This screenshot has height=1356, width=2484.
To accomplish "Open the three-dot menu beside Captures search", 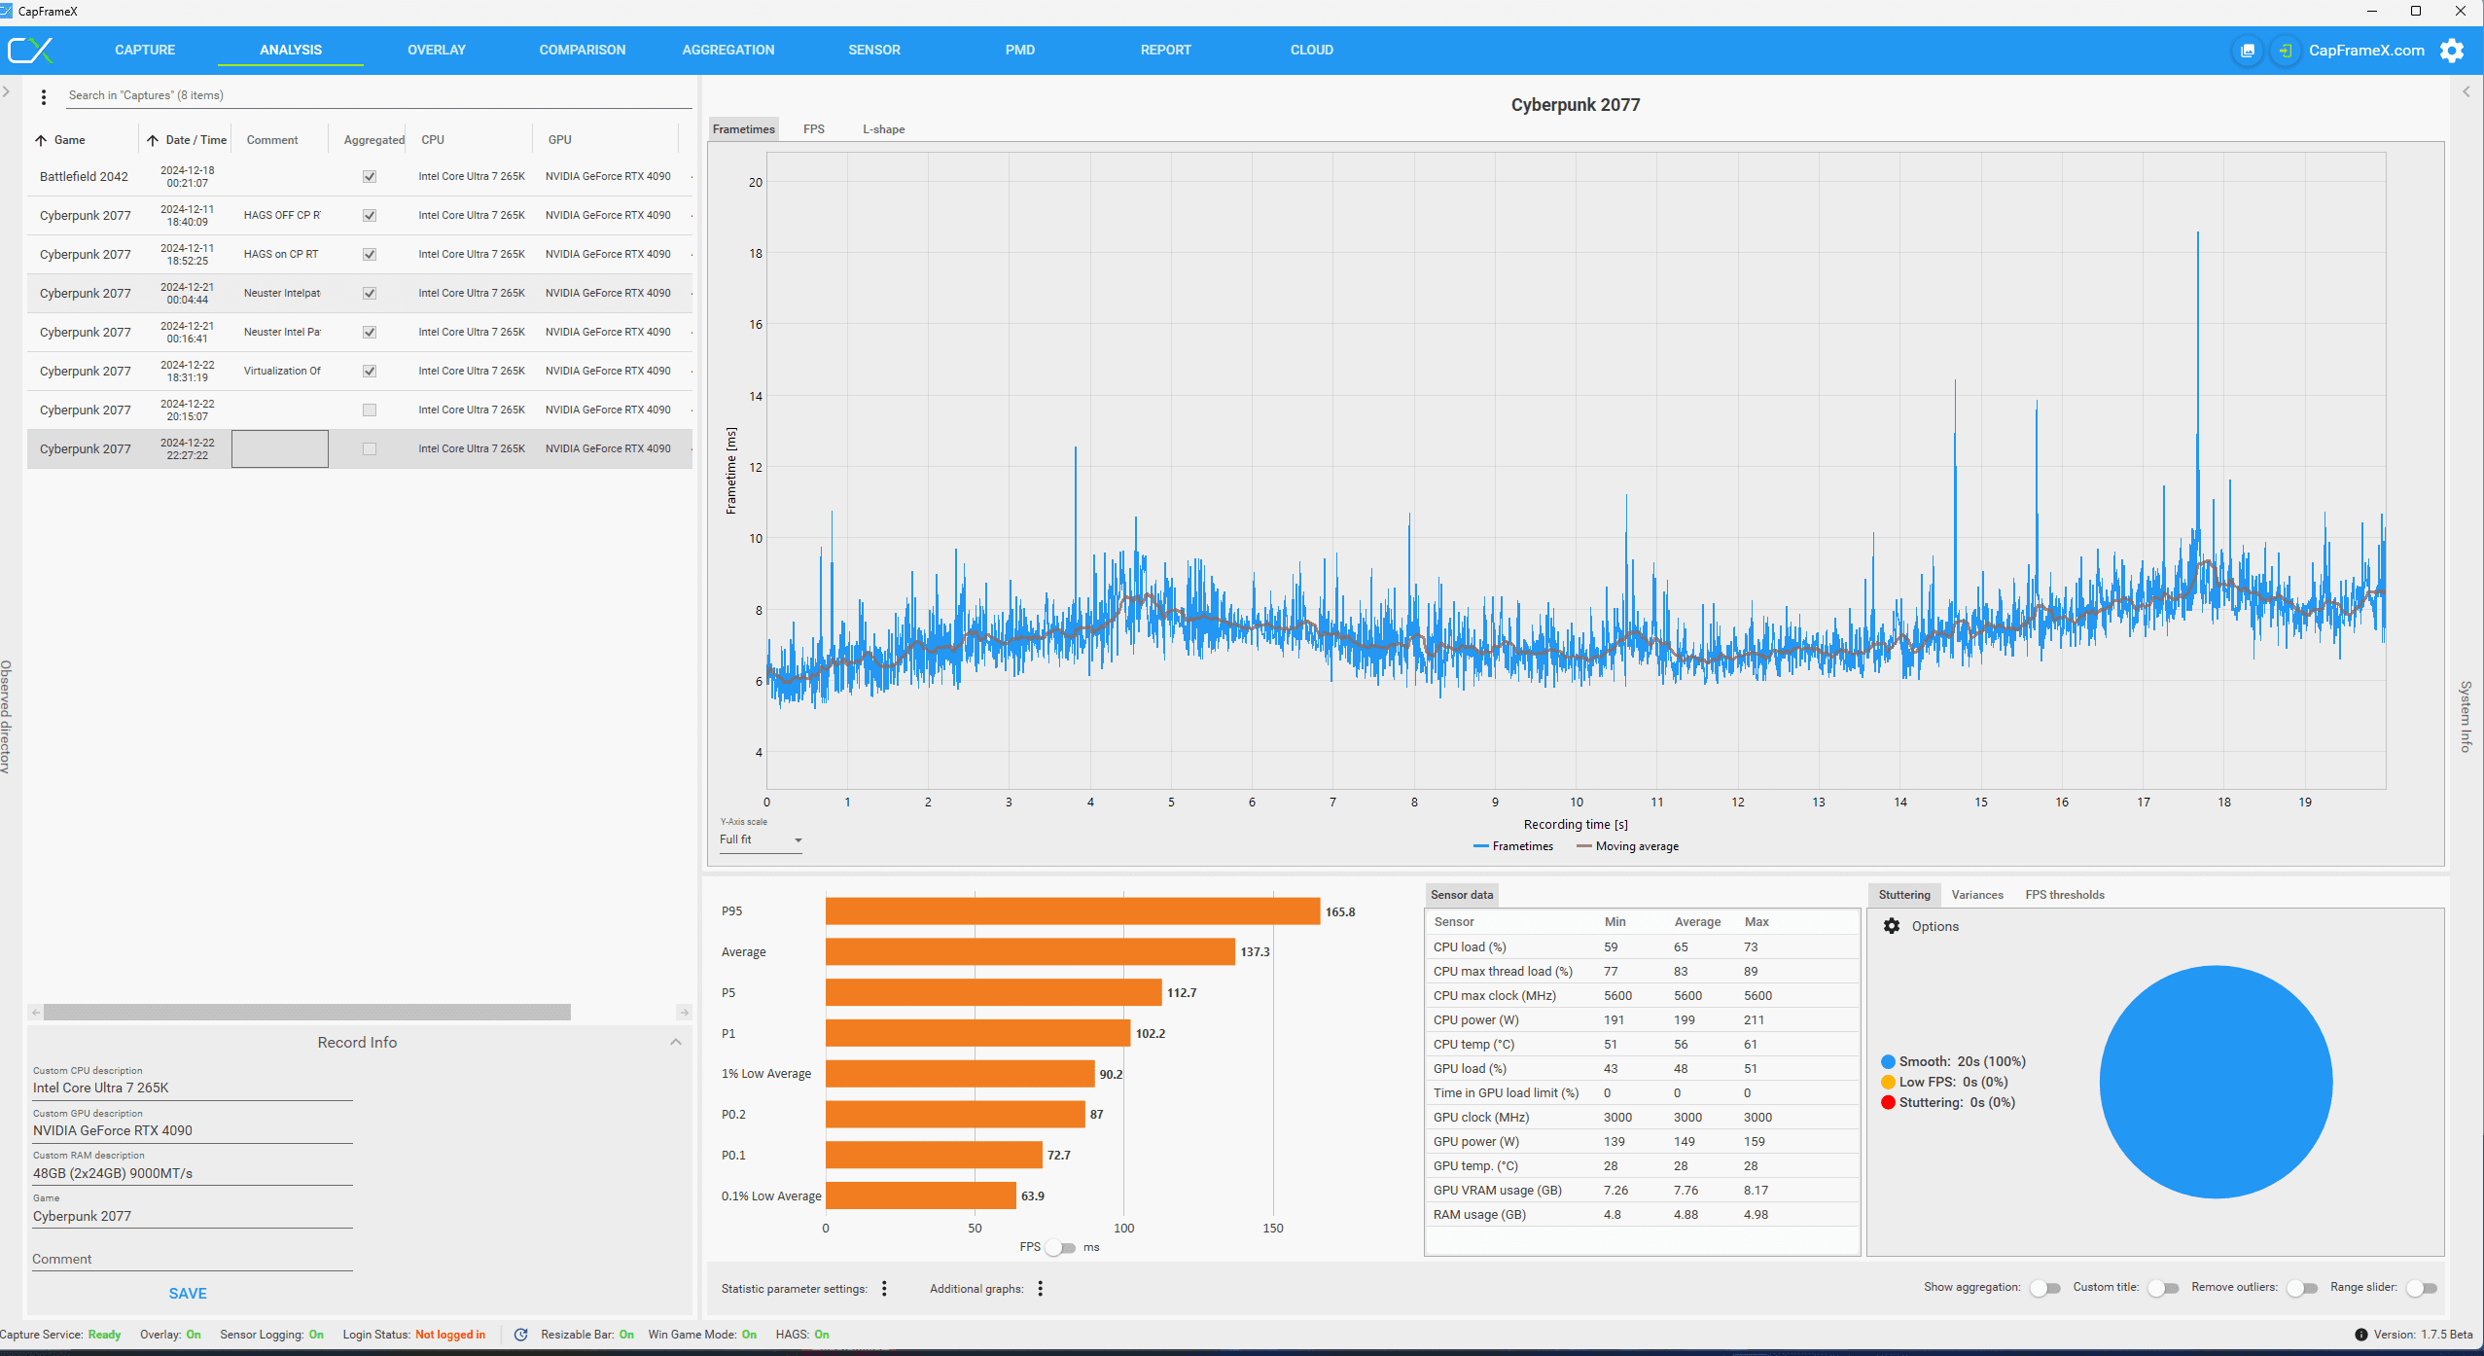I will pyautogui.click(x=44, y=96).
